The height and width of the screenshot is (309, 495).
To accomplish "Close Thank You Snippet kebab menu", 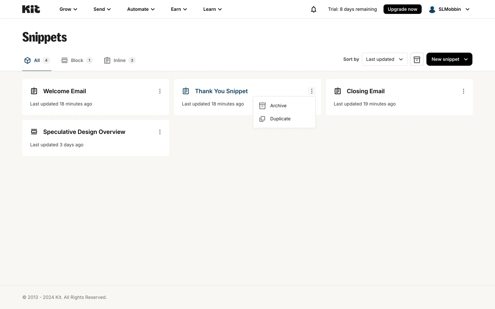I will pos(311,91).
